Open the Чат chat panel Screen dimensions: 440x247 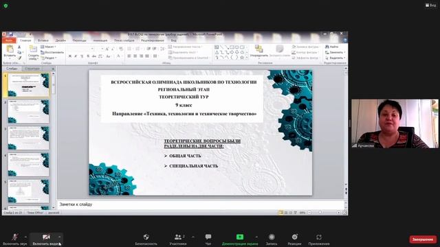208,239
